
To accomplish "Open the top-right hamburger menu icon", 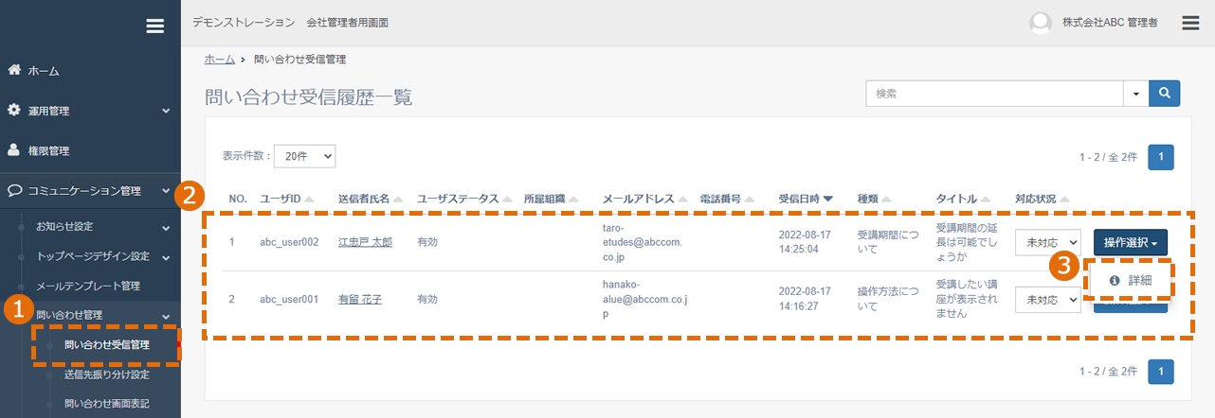I will click(x=1191, y=23).
